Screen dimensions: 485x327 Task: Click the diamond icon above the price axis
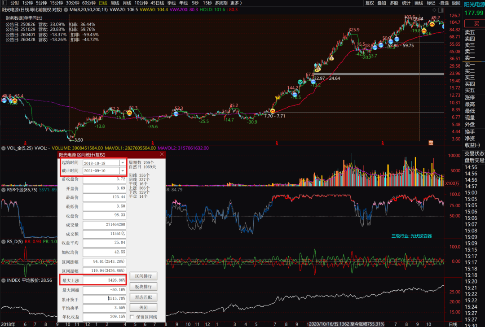tap(434, 10)
